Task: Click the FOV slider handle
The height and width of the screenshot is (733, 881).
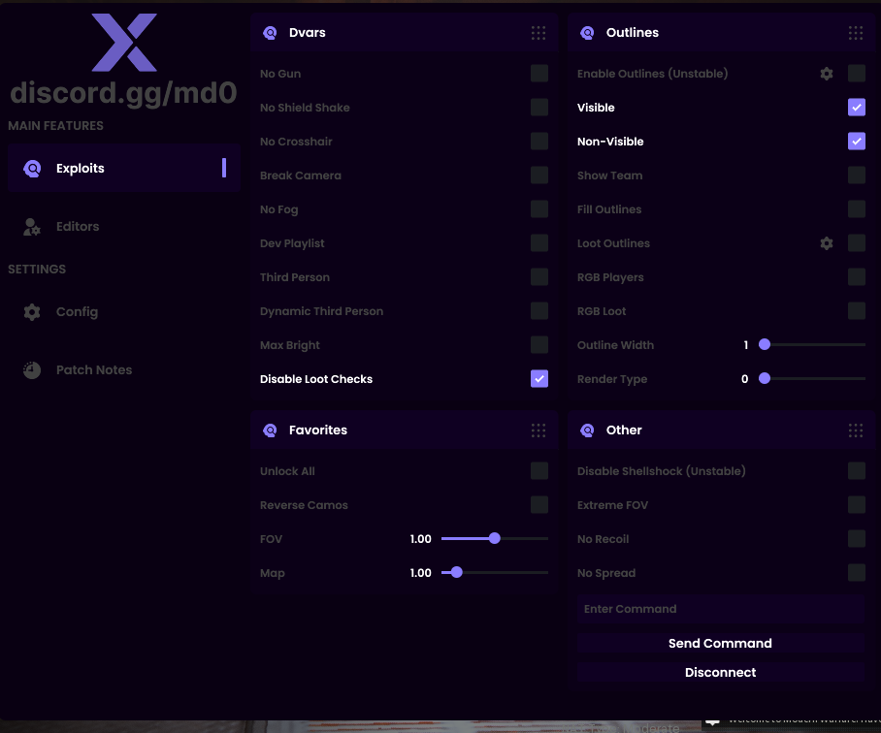Action: [495, 538]
